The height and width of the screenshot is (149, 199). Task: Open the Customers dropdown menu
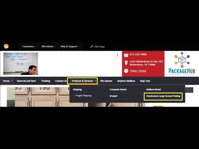click(29, 46)
